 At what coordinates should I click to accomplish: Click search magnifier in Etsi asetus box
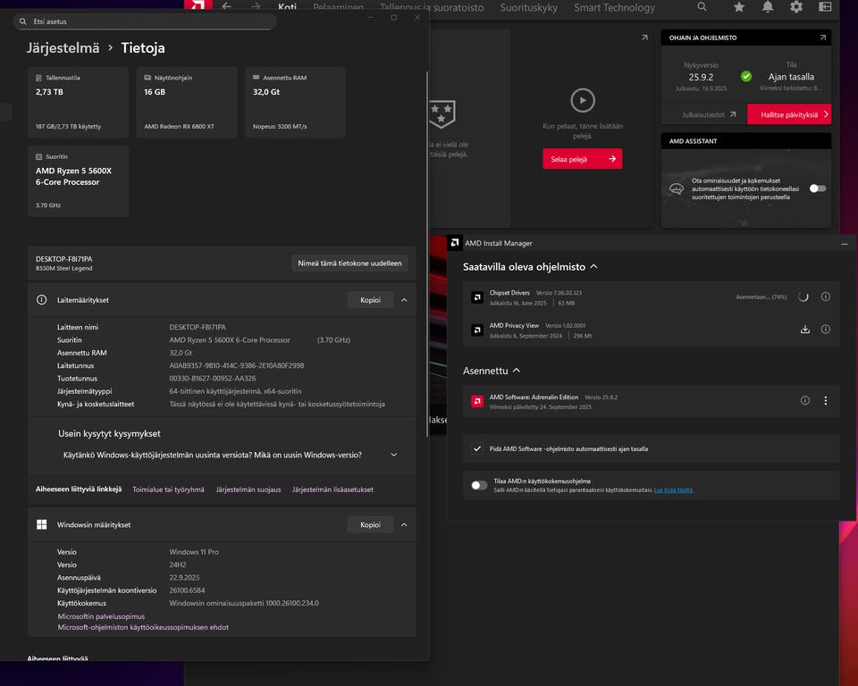[23, 21]
